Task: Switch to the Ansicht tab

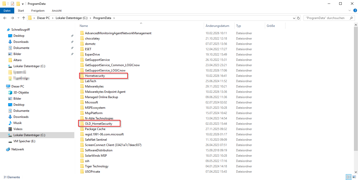Action: [x=56, y=11]
